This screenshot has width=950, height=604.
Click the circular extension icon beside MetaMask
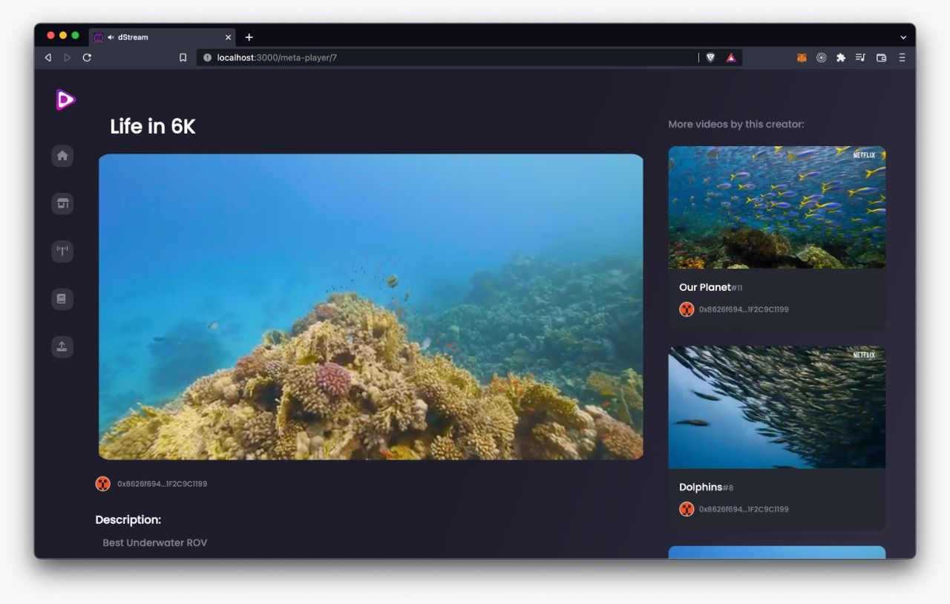pyautogui.click(x=821, y=57)
